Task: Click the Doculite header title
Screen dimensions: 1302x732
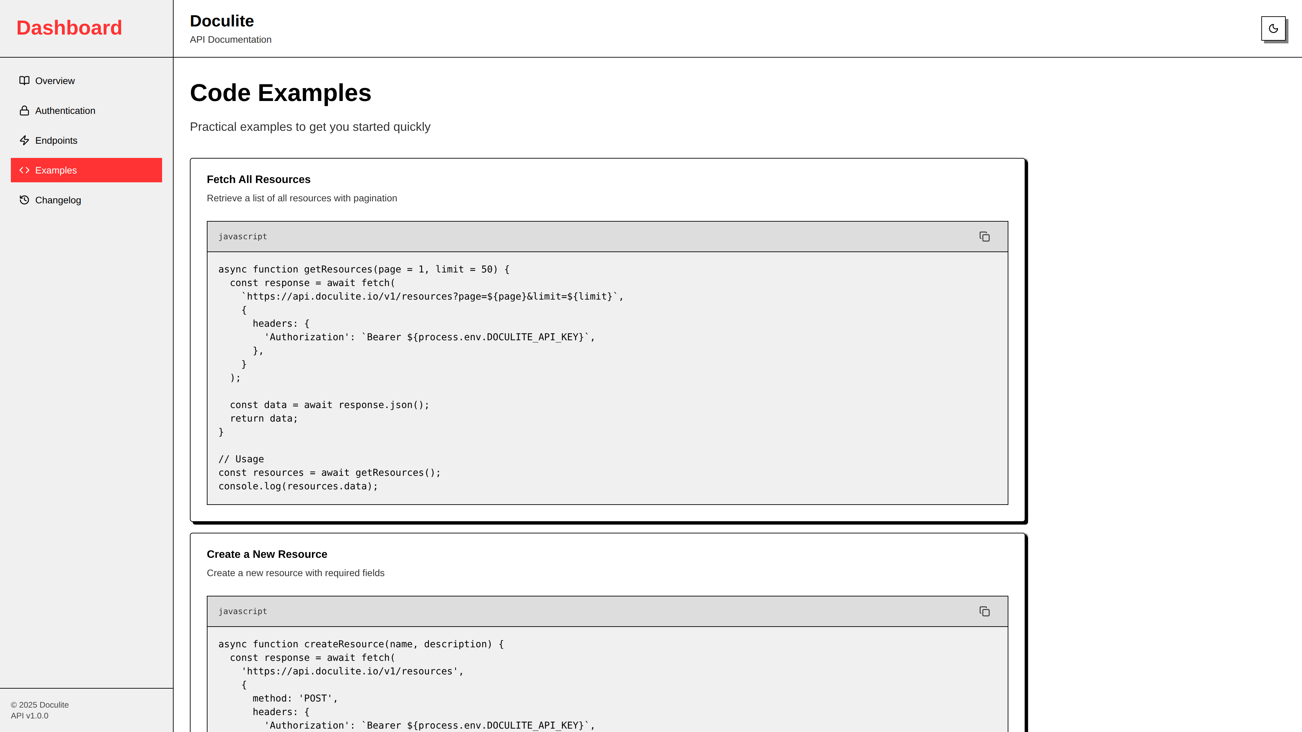Action: [221, 21]
